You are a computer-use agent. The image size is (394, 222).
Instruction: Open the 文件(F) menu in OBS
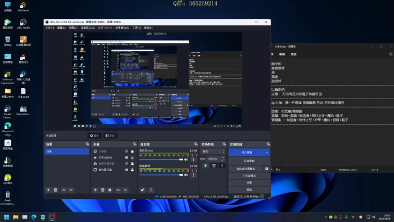click(50, 28)
